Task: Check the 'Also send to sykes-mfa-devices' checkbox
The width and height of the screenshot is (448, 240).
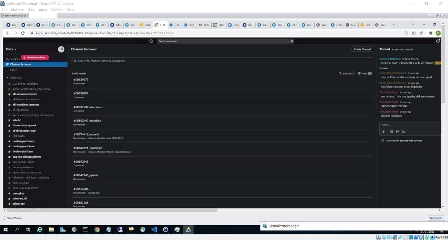Action: 383,141
